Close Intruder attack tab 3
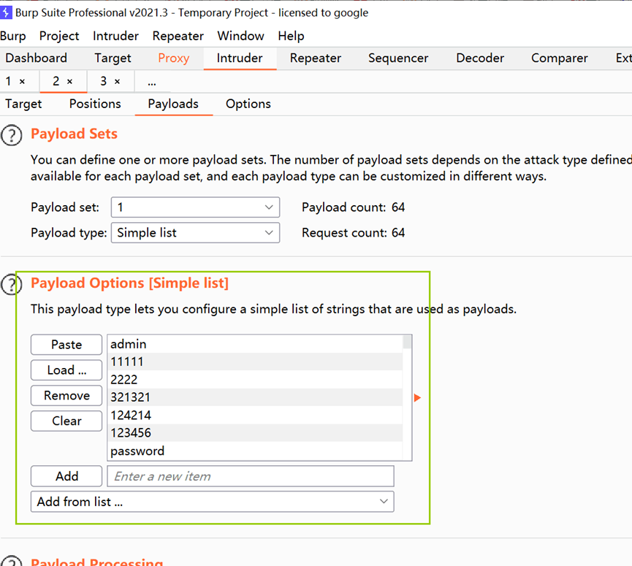This screenshot has height=566, width=632. pos(118,81)
